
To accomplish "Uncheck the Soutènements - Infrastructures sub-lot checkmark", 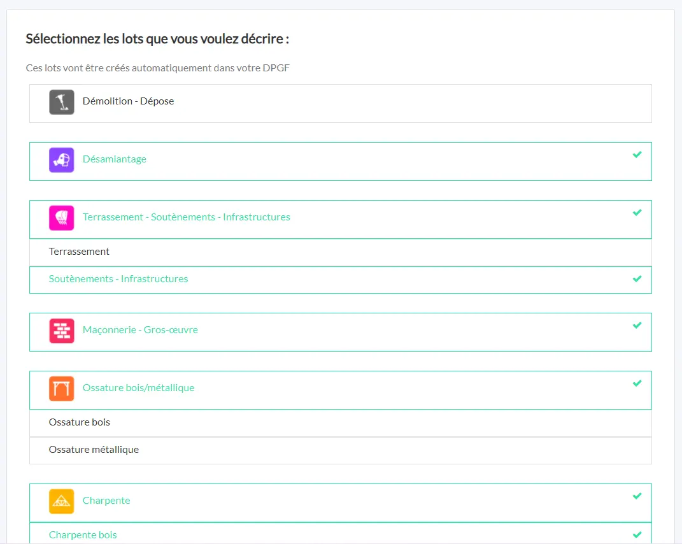I will [x=637, y=278].
